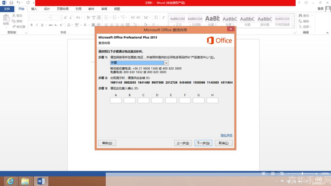Open the font size combo box
The width and height of the screenshot is (331, 186).
(x=57, y=17)
